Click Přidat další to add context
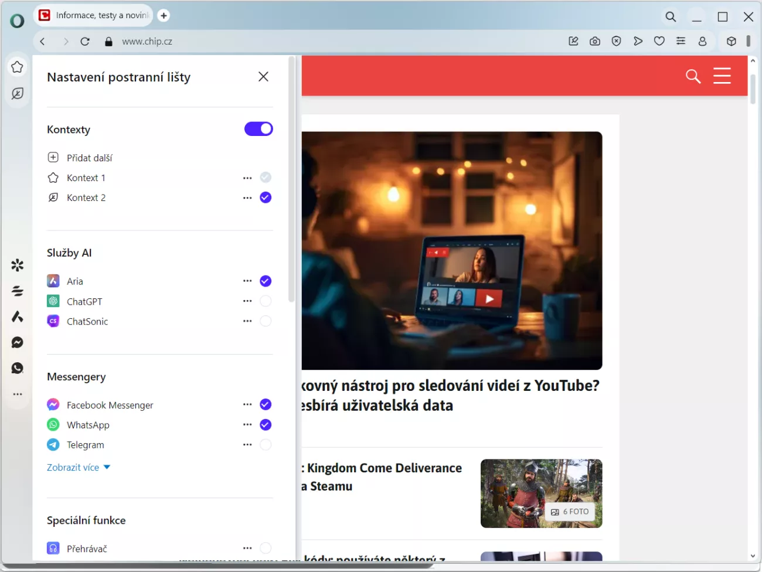The image size is (762, 572). [x=89, y=158]
